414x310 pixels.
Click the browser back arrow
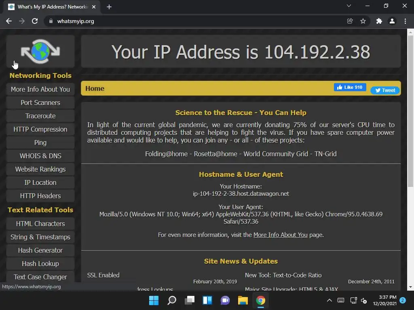coord(9,21)
